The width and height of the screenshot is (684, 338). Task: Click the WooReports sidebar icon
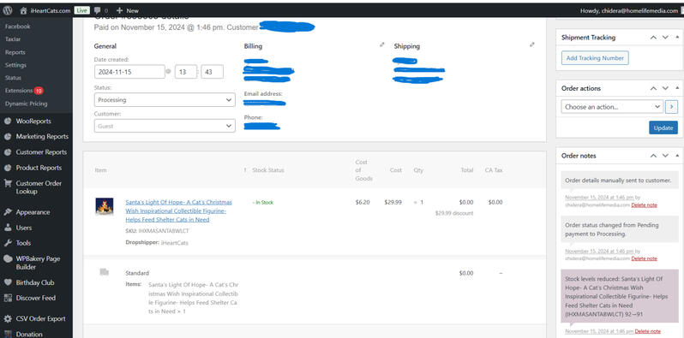[x=8, y=122]
